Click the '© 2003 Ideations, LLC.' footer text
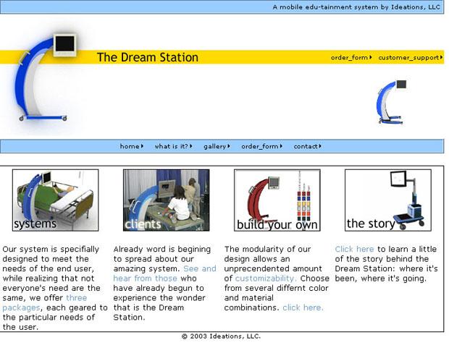The width and height of the screenshot is (449, 348). tap(221, 336)
